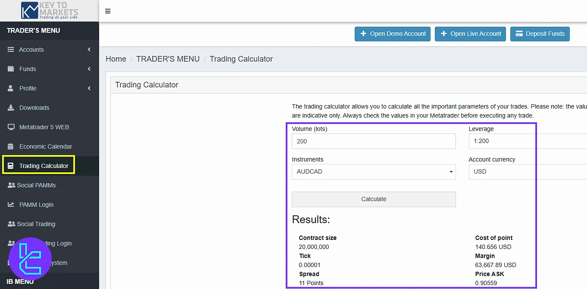Click the Accounts list icon in sidebar
The image size is (587, 289).
click(11, 50)
